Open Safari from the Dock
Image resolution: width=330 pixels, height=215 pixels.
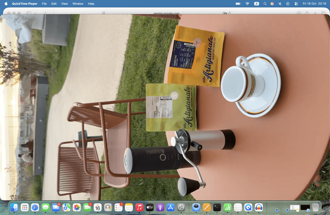click(x=35, y=207)
